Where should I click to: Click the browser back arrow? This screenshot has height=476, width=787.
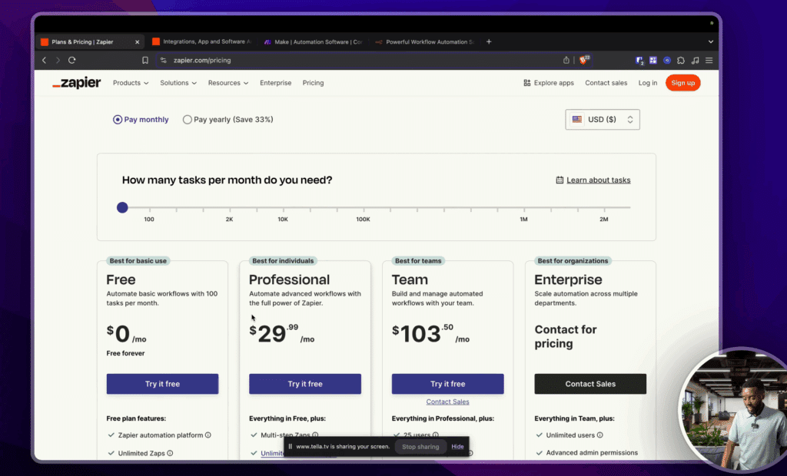[x=44, y=60]
